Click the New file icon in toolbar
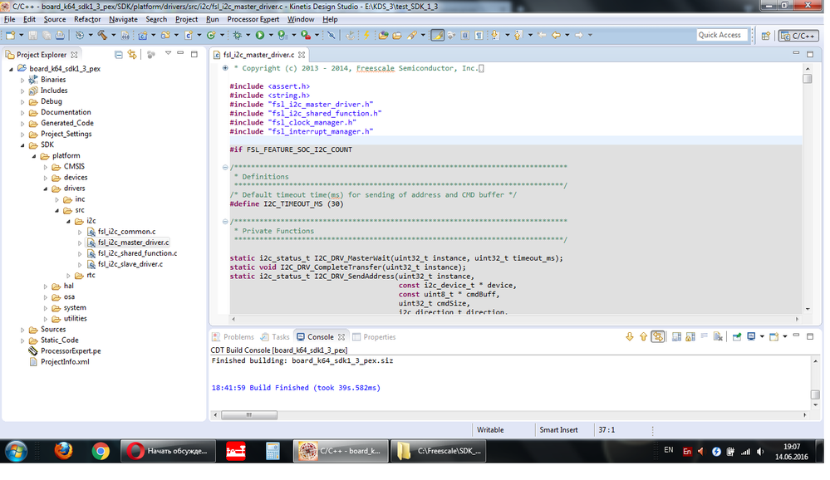The image size is (830, 480). click(10, 35)
